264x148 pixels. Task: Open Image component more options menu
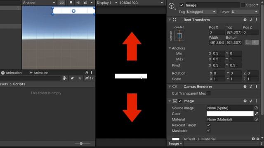(x=257, y=101)
